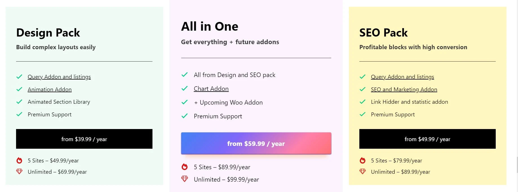Open the Chart Addon link
Image resolution: width=518 pixels, height=192 pixels.
211,89
